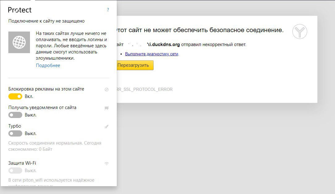Turn off ad blocking toggle for this site
The height and width of the screenshot is (194, 335).
15,96
